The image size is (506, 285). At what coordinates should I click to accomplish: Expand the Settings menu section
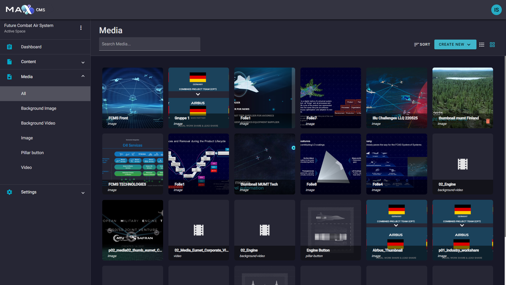click(83, 193)
